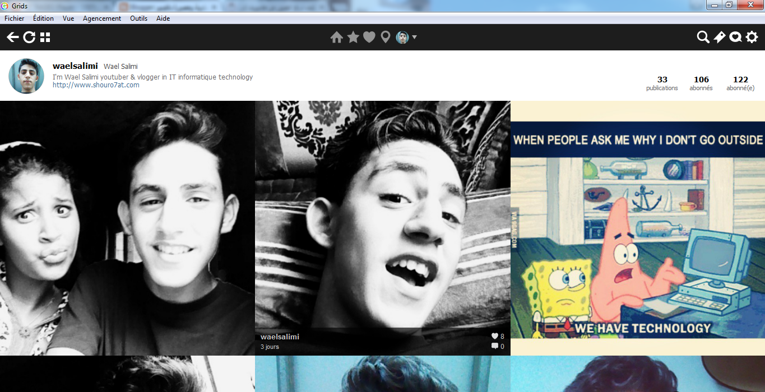Open the Popular star icon
Screen dimensions: 765x392
(x=353, y=37)
